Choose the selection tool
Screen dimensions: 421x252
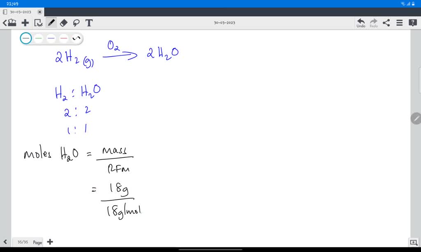pyautogui.click(x=38, y=23)
